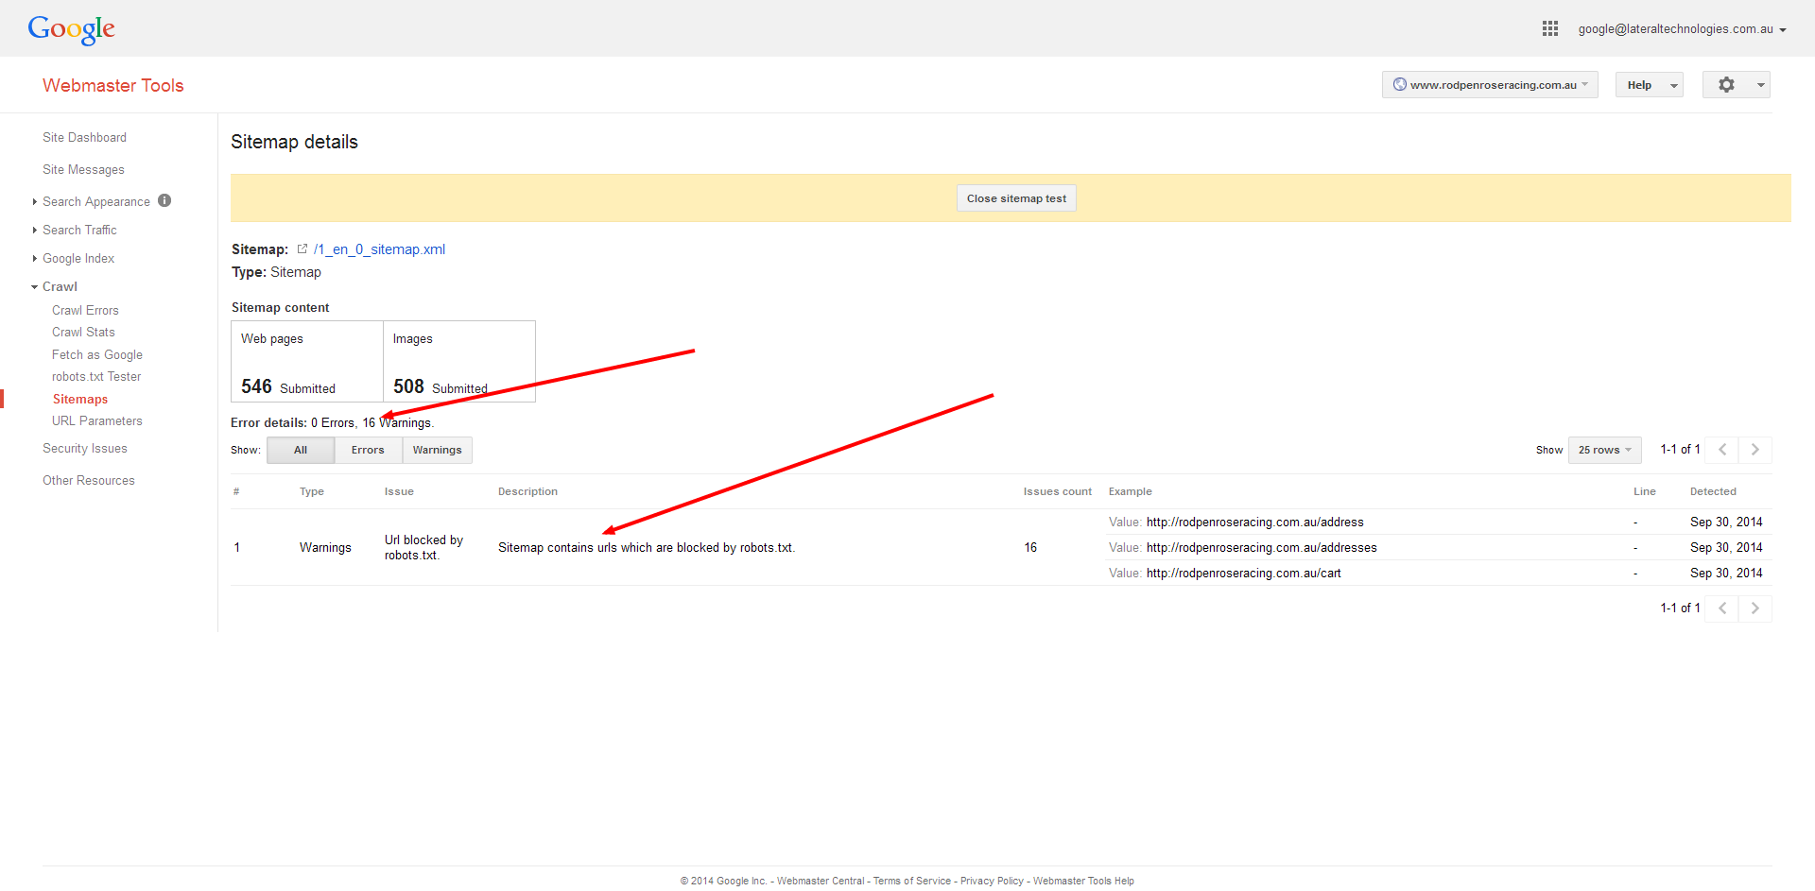
Task: Click the 'Url blocked by robots.txt.' issue cell
Action: click(423, 547)
